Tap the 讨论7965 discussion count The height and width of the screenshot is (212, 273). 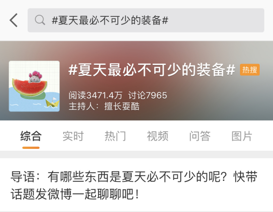point(147,95)
